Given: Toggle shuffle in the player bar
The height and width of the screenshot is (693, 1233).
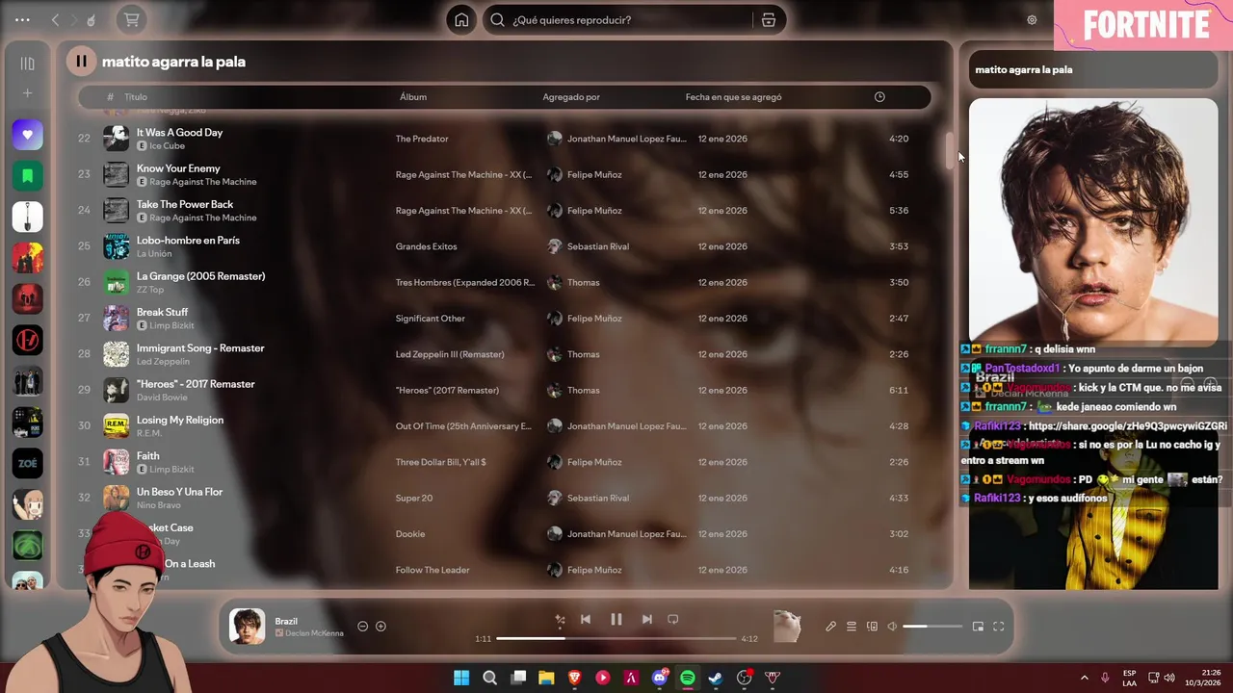Looking at the screenshot, I should point(560,620).
